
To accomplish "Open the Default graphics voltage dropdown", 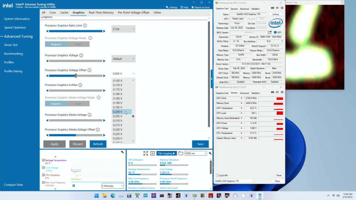I will point(123,59).
